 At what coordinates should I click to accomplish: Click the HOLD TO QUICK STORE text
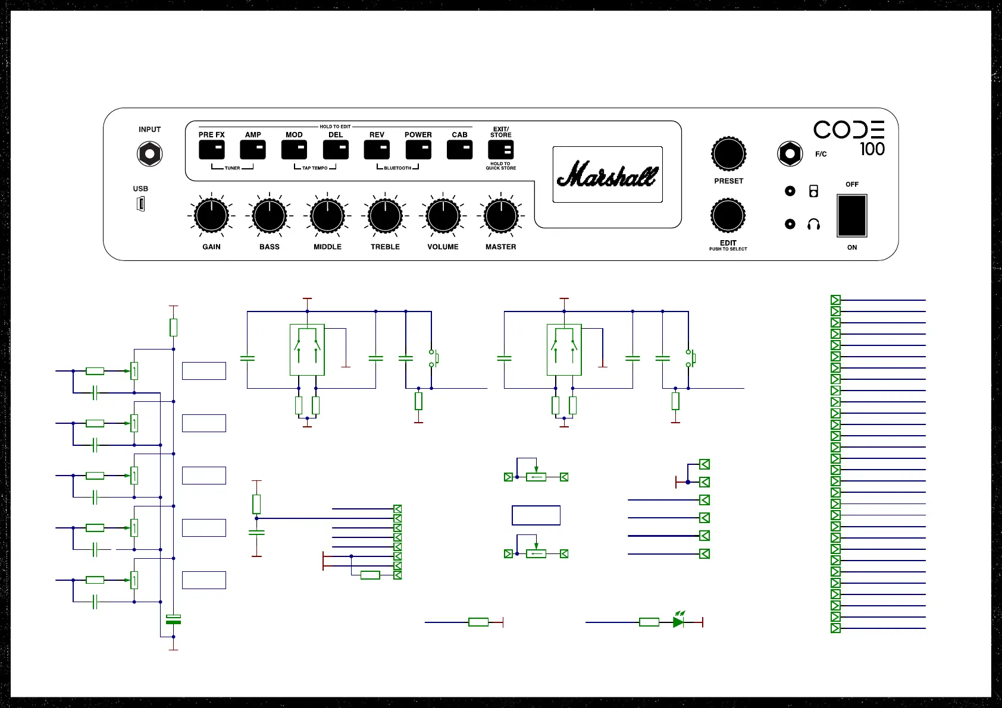click(501, 166)
